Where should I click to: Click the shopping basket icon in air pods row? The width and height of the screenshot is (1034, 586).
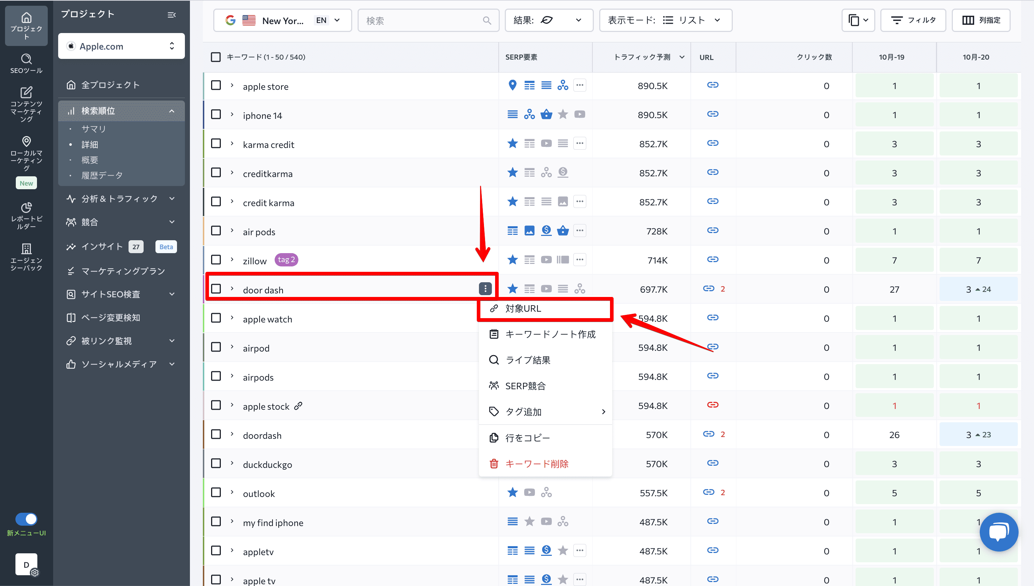(563, 231)
